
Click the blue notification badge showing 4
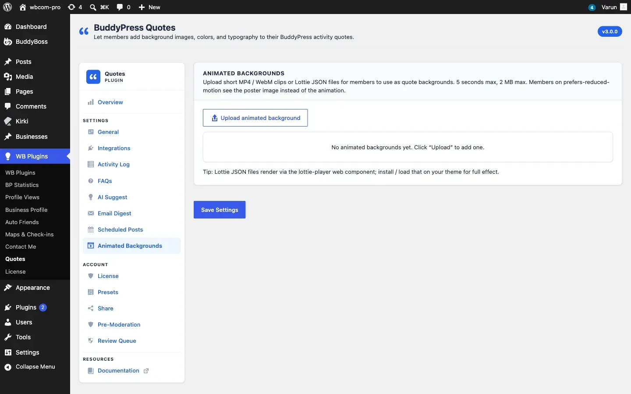pos(592,7)
